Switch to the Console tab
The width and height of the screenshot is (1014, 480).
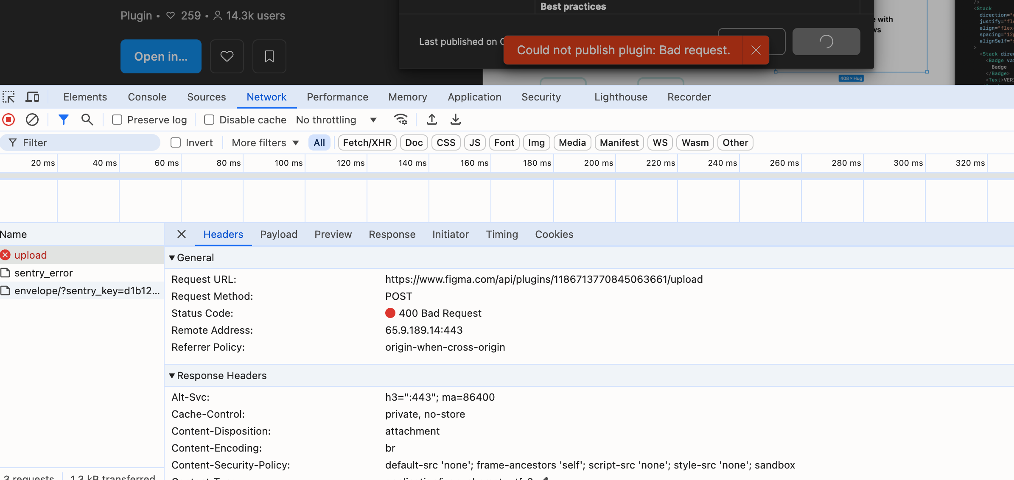pos(147,97)
